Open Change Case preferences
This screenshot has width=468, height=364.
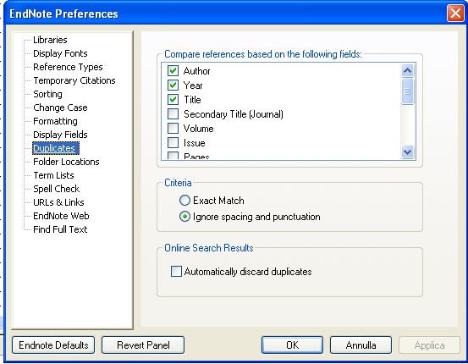point(60,108)
